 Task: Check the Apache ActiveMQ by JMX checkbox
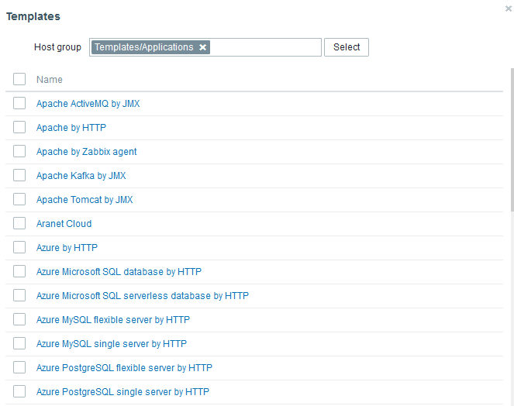pos(19,103)
